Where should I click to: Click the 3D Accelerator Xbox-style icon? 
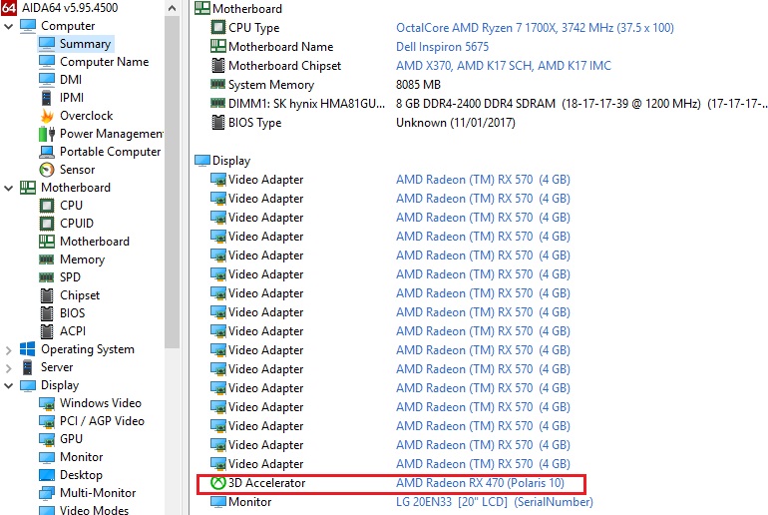point(218,483)
